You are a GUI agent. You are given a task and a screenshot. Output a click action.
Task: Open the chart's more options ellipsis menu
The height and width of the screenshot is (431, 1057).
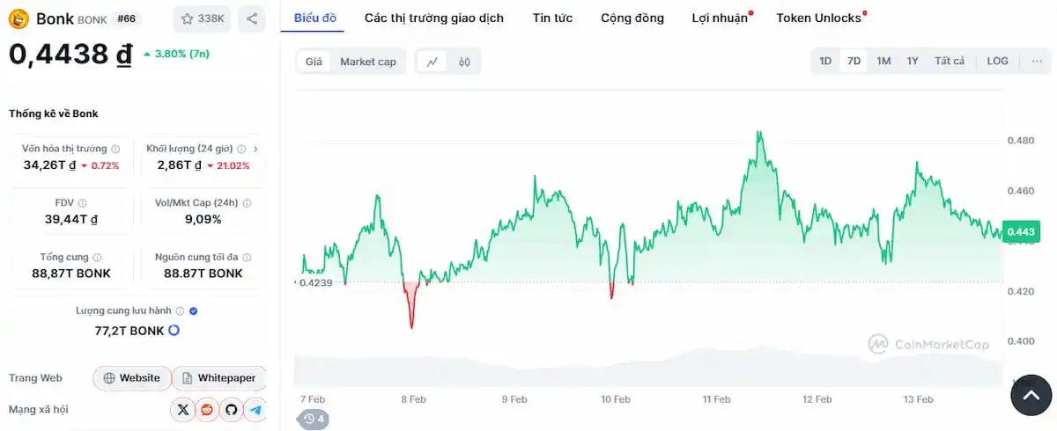[1037, 61]
